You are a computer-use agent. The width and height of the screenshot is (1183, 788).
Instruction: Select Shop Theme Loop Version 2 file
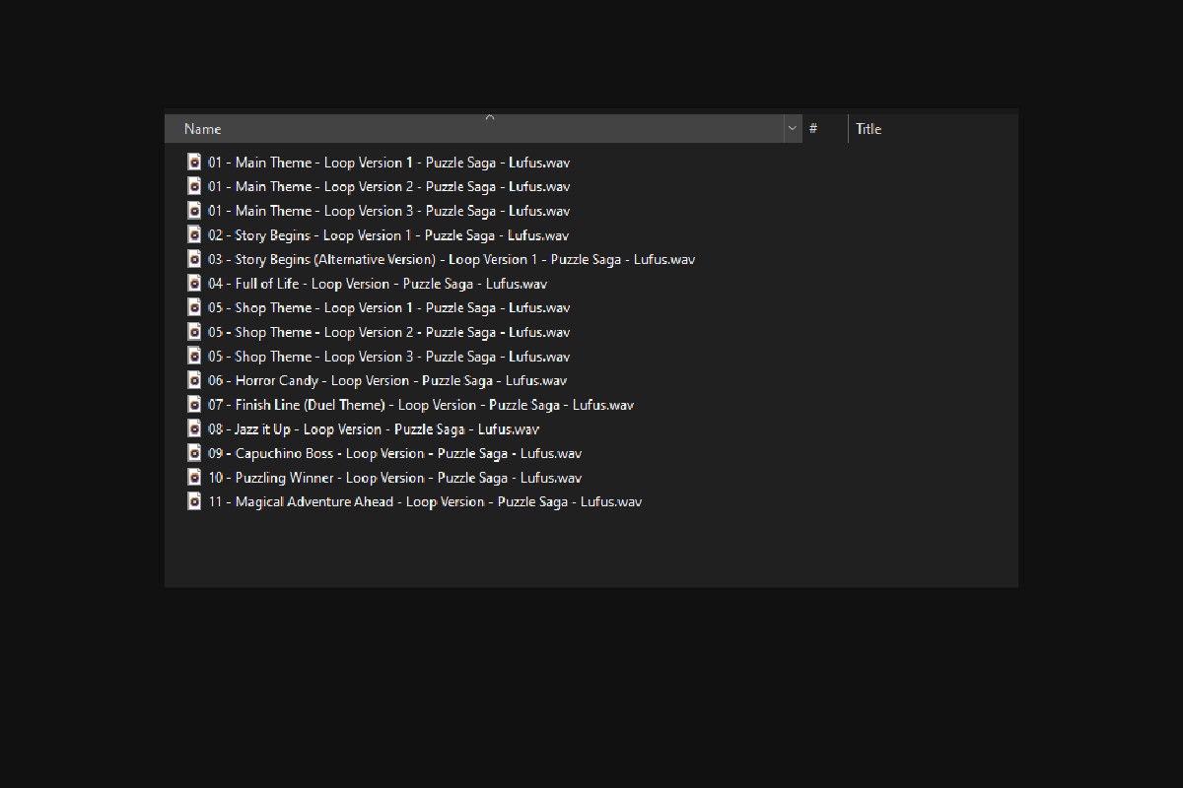[388, 333]
